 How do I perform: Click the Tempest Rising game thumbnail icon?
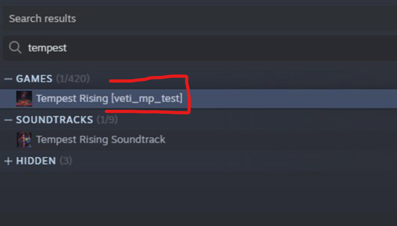point(24,99)
